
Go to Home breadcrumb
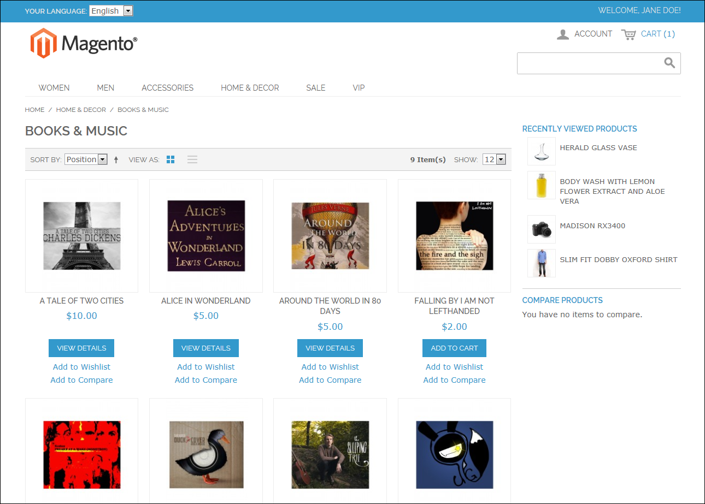click(x=34, y=110)
